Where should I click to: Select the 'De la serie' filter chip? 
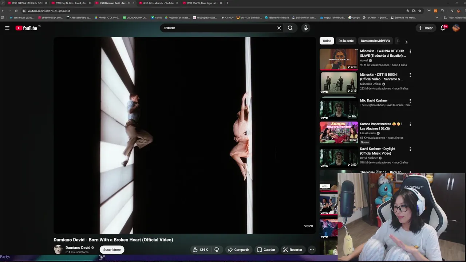click(x=346, y=41)
